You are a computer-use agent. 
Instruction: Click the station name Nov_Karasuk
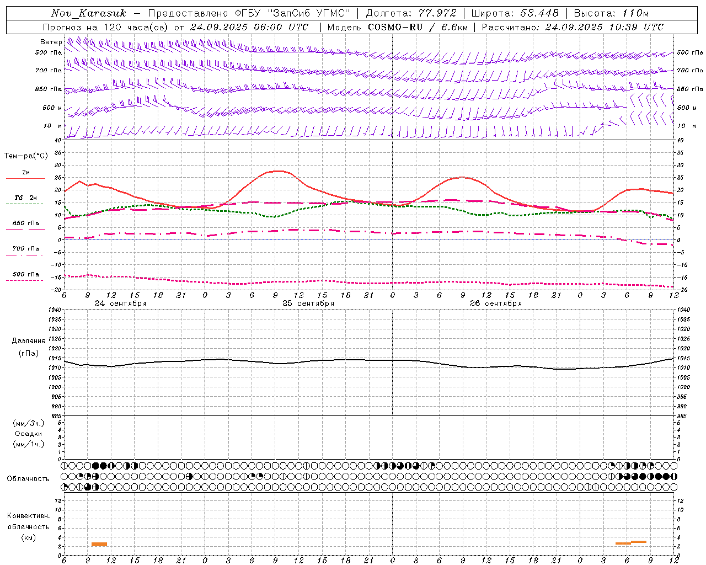[88, 13]
